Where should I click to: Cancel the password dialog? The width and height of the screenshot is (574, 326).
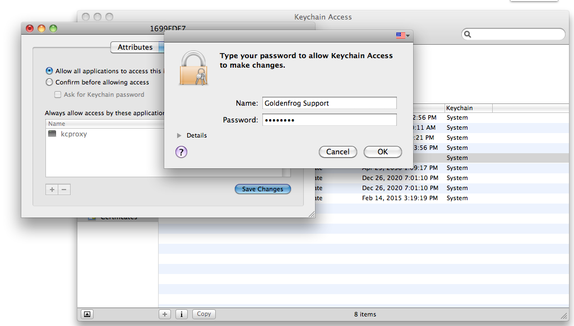click(338, 152)
